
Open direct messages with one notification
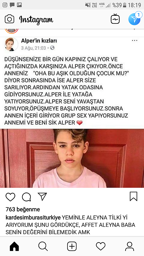click(x=134, y=19)
